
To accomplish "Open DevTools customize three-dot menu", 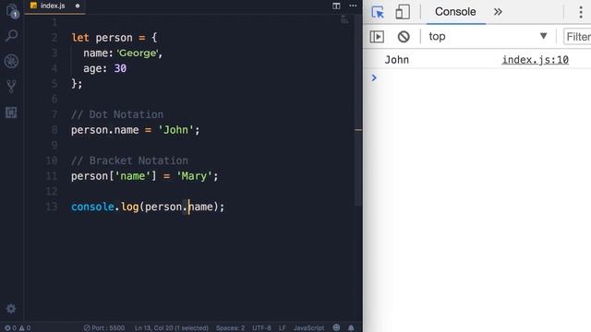I will click(581, 12).
